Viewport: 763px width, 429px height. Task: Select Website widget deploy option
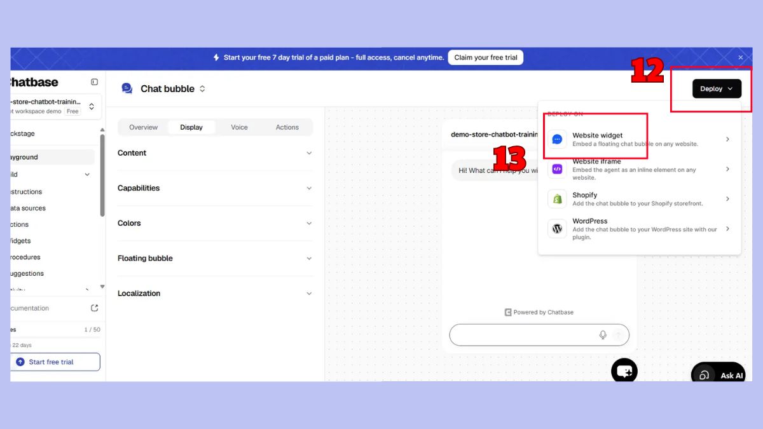pos(639,139)
